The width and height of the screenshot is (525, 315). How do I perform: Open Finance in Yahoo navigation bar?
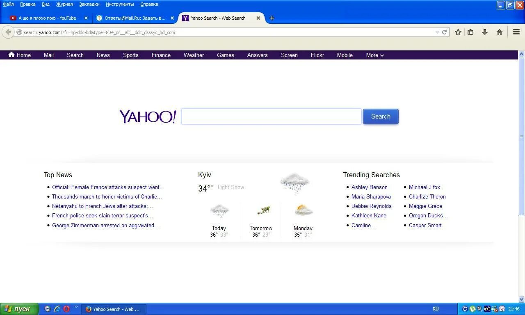coord(161,55)
